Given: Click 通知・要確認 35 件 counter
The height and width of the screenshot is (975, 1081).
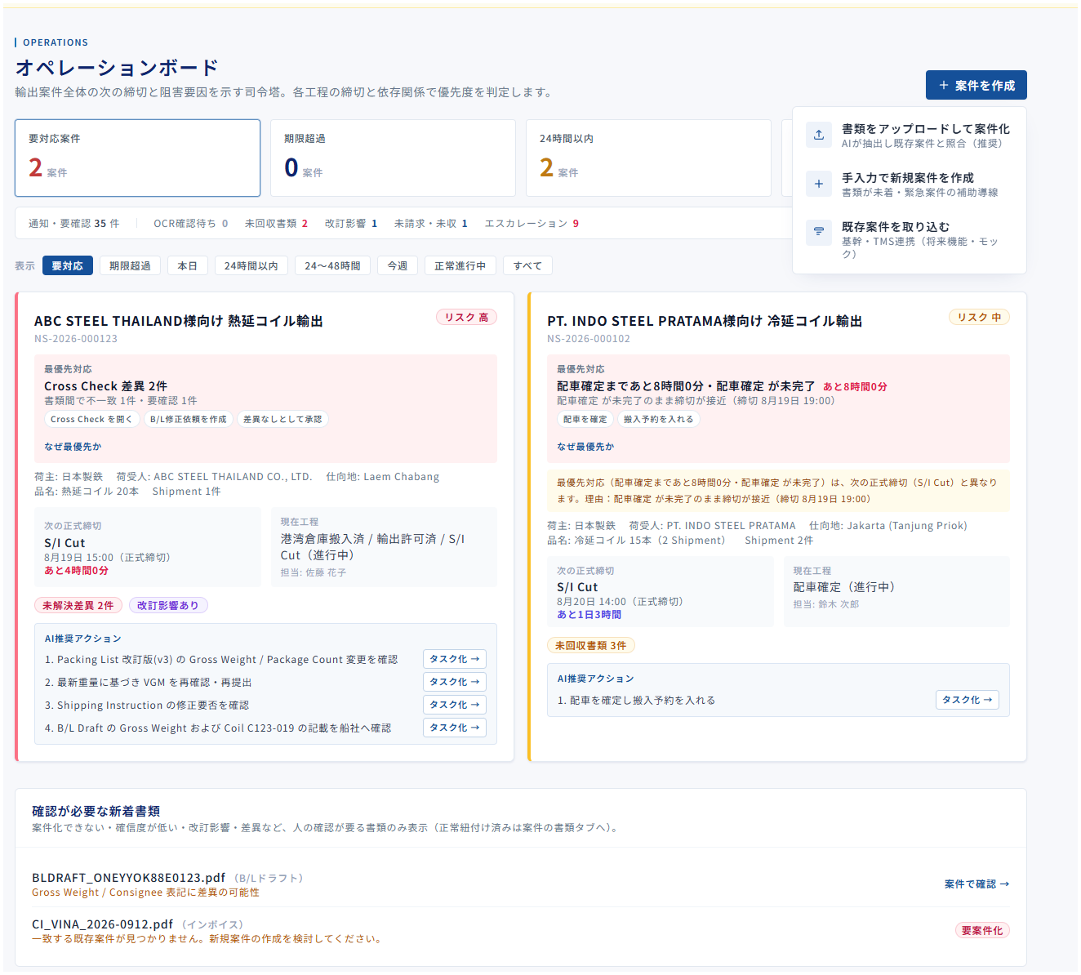Looking at the screenshot, I should coord(73,223).
